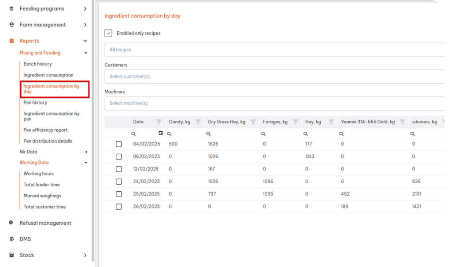451x267 pixels.
Task: Expand the Nir Data submenu arrow
Action: (x=86, y=152)
